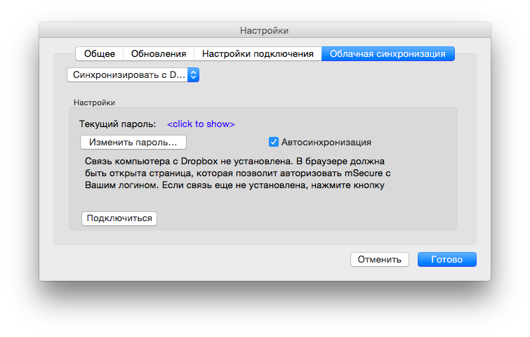Disable the Автосинхронизация checkbox

[274, 142]
